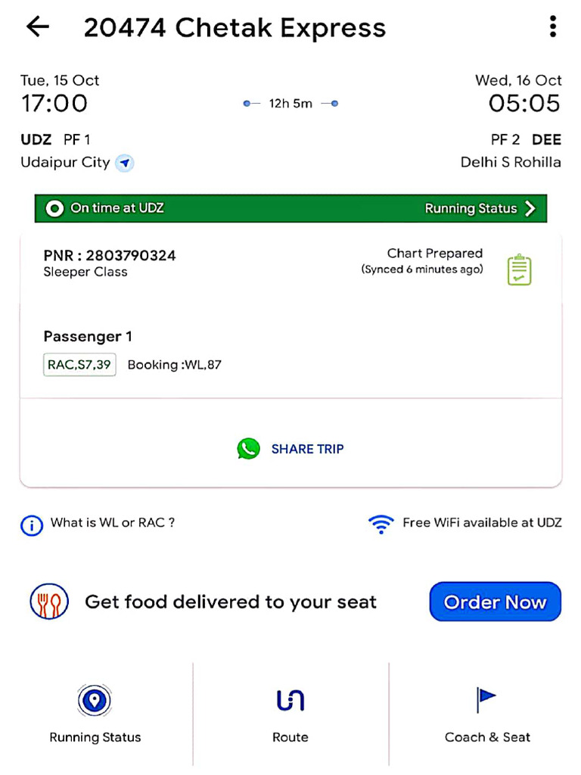Tap the SHARE TRIP link

pos(307,449)
